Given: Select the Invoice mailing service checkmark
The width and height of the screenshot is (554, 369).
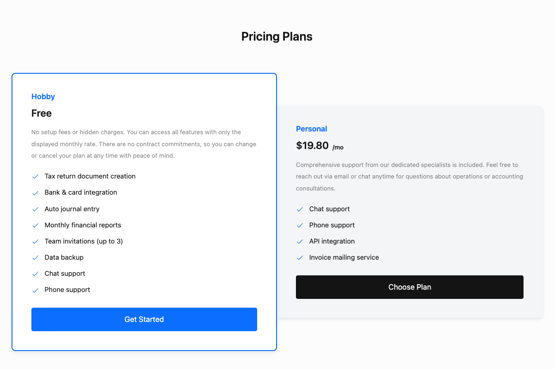Looking at the screenshot, I should tap(299, 257).
